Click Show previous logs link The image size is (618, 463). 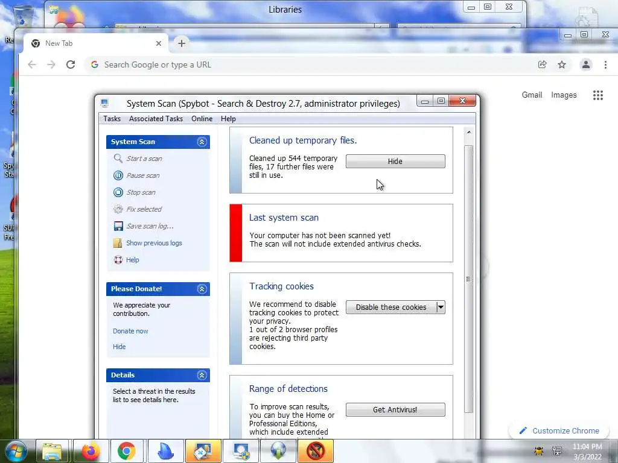154,243
